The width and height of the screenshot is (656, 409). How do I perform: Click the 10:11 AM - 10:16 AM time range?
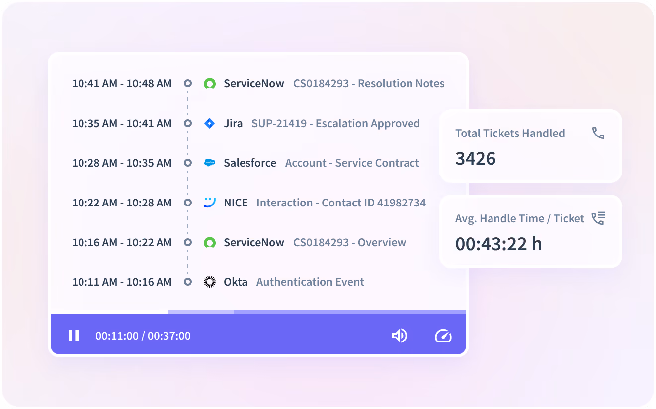tap(122, 282)
